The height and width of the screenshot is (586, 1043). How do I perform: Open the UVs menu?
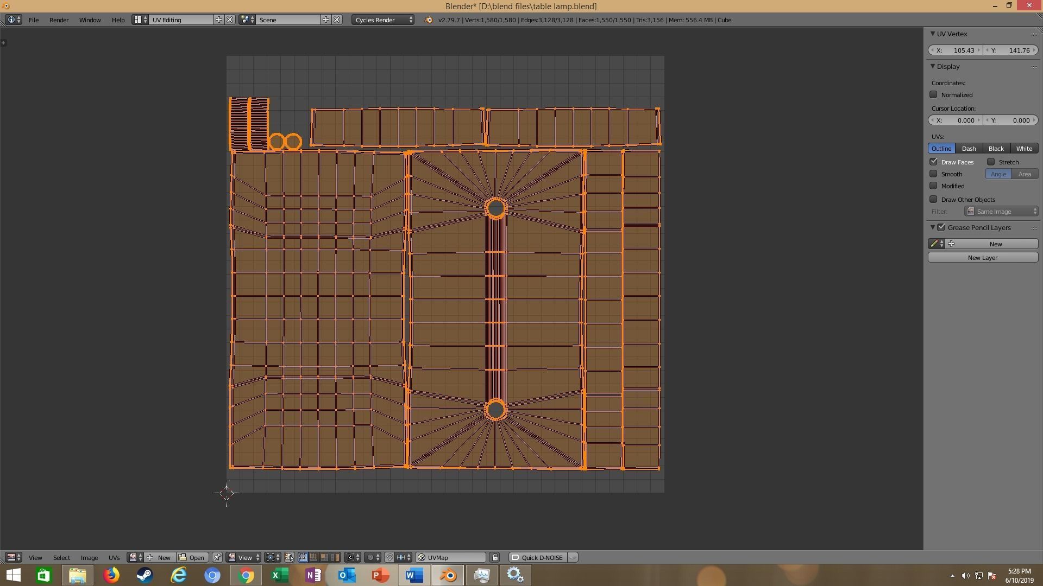pos(114,557)
